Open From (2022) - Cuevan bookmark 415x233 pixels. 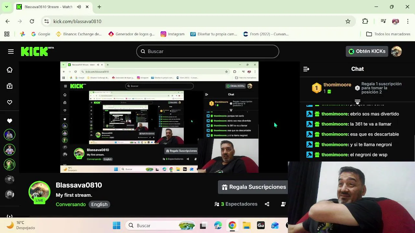click(x=266, y=34)
